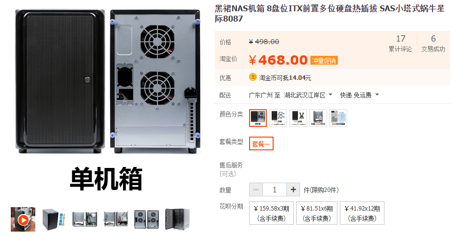
Task: Expand the 湖北武汉江岸区 delivery location dropdown
Action: (308, 95)
